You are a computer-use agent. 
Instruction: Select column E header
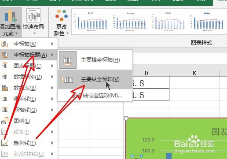pos(194,73)
